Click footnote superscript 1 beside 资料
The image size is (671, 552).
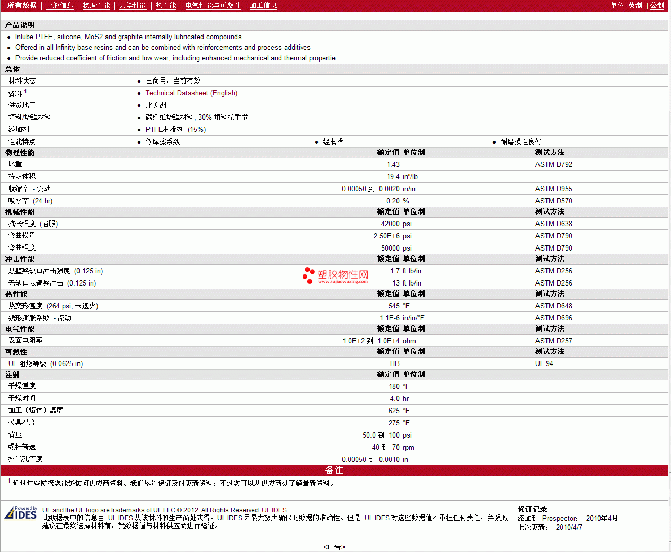pyautogui.click(x=25, y=91)
